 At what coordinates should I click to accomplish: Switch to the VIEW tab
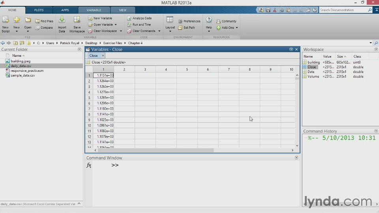pyautogui.click(x=122, y=10)
